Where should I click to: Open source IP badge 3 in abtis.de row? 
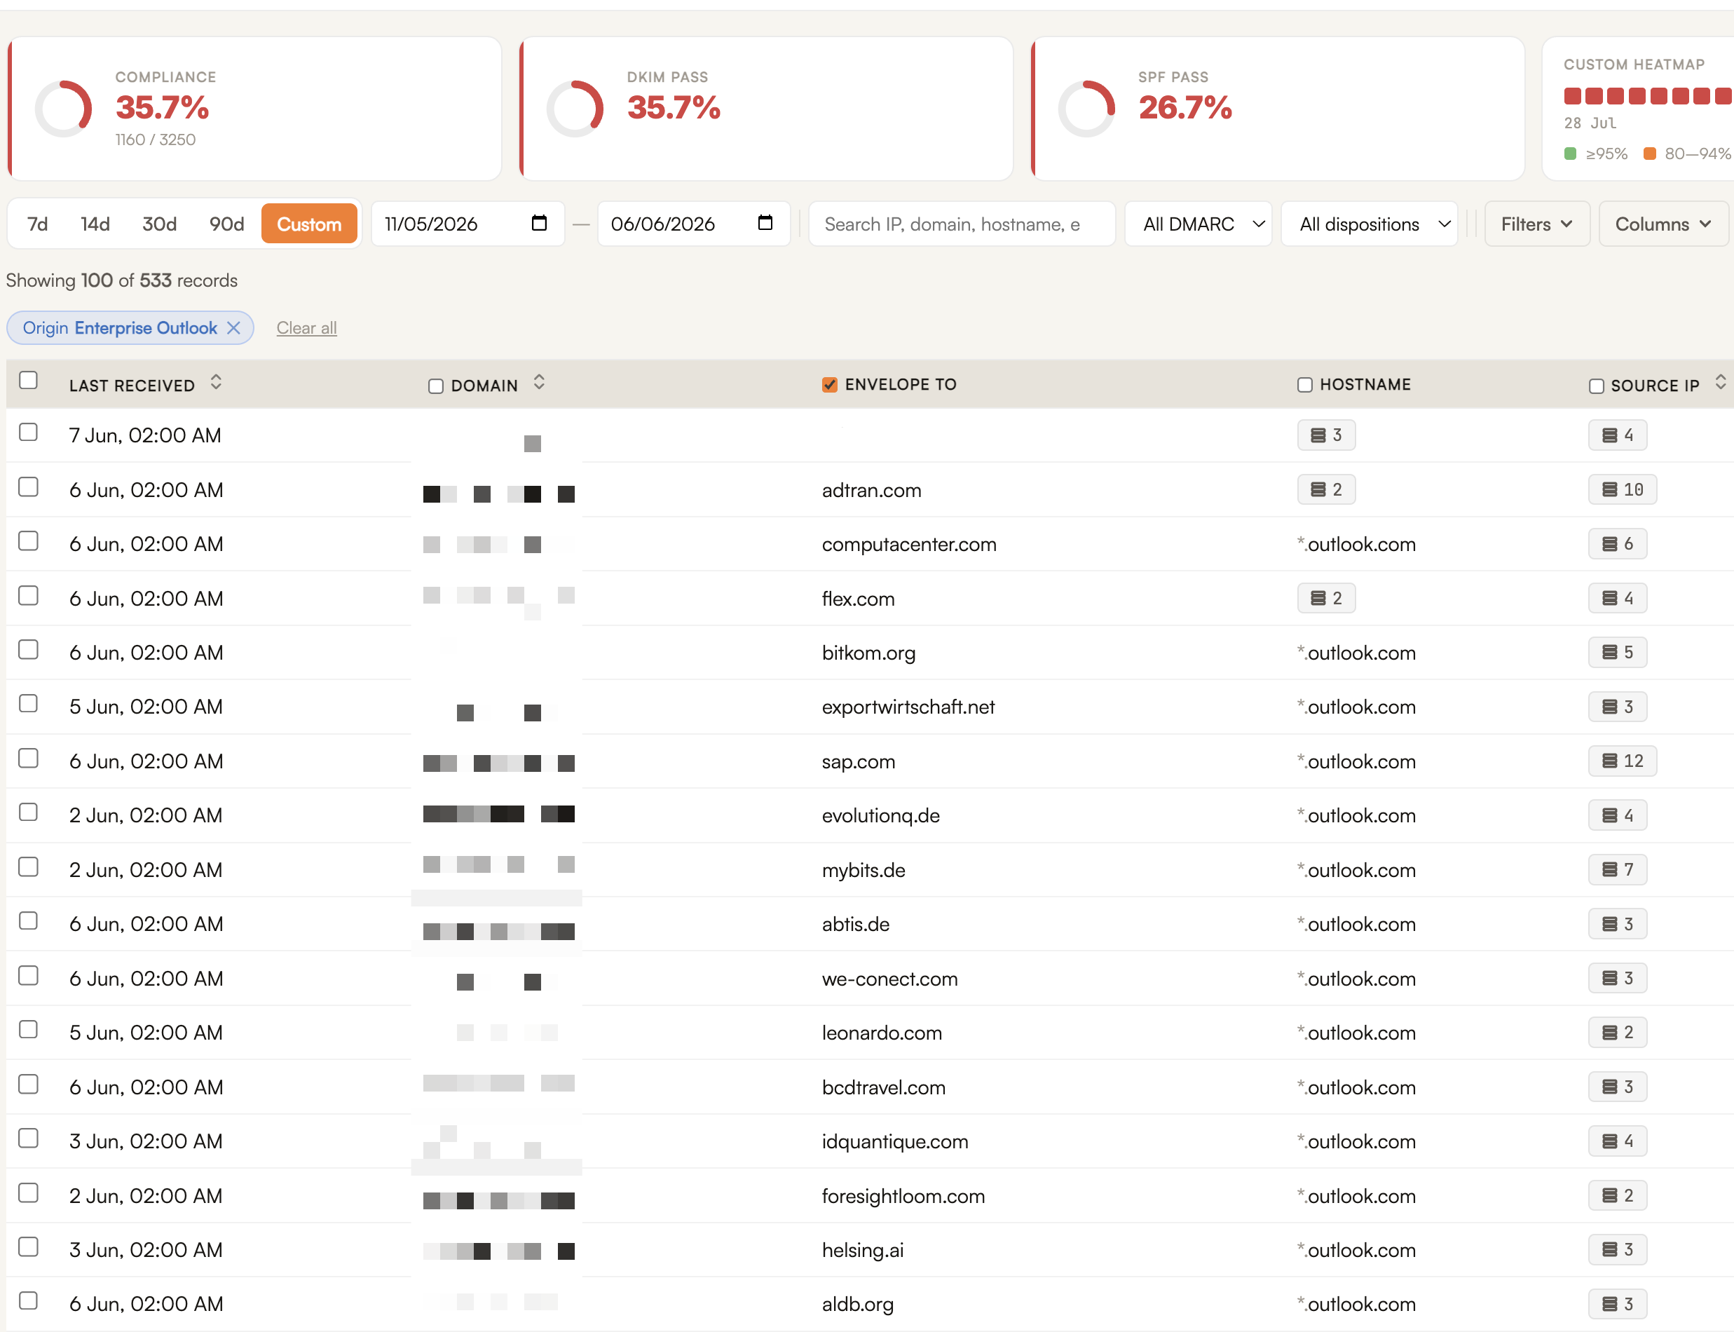coord(1618,925)
